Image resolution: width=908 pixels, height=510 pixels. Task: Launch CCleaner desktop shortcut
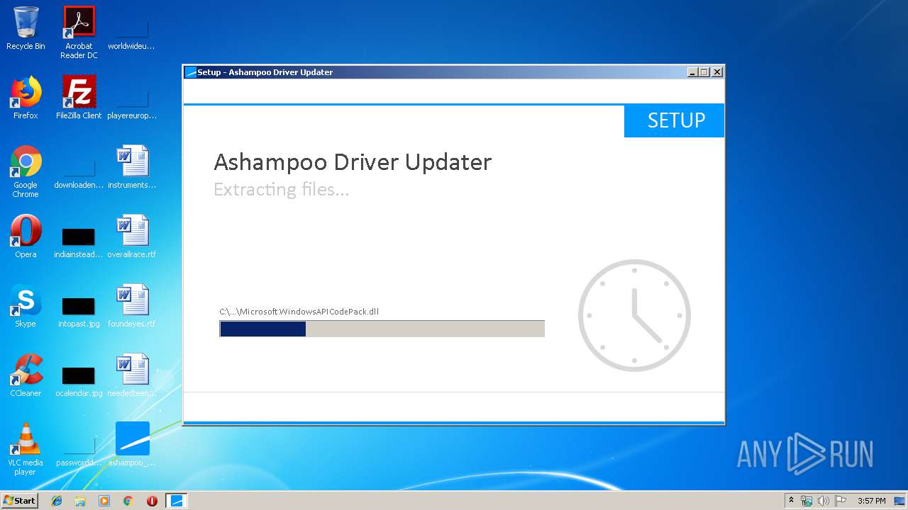[26, 375]
